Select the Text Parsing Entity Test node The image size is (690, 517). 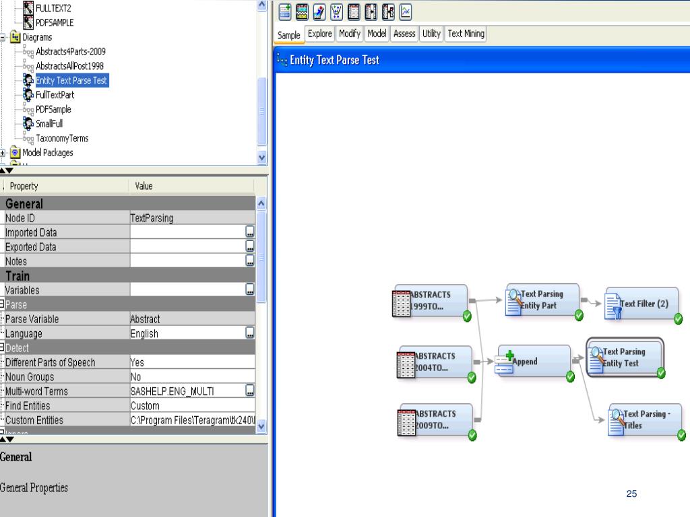[625, 358]
